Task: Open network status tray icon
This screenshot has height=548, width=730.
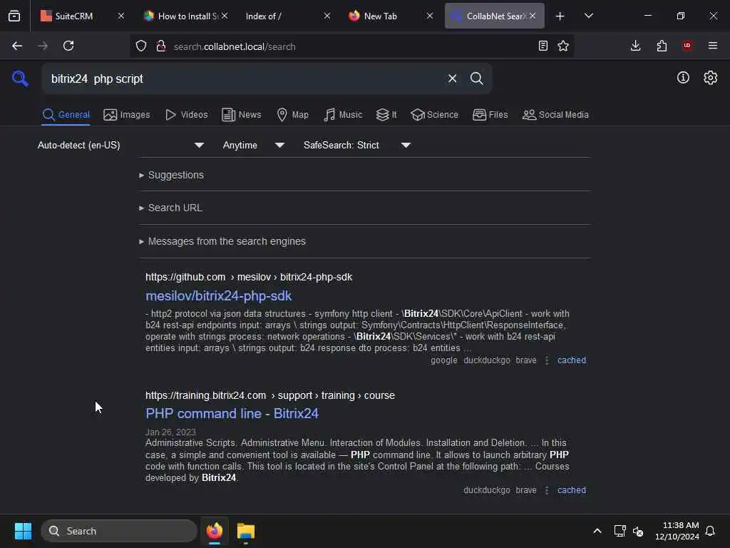Action: coord(620,531)
